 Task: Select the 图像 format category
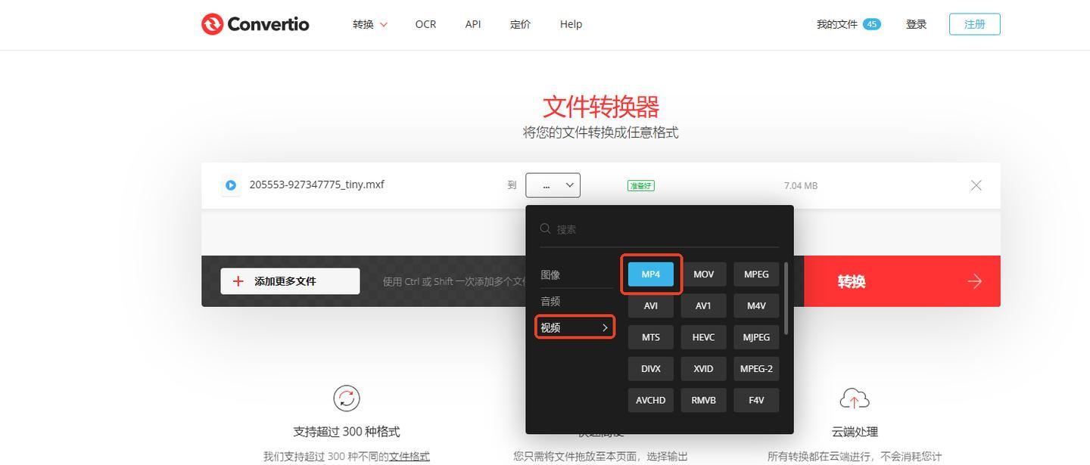550,275
